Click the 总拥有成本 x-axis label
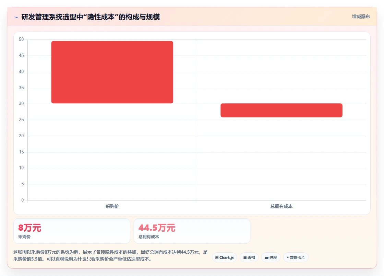Viewport: 384px width, 276px height. pyautogui.click(x=281, y=206)
